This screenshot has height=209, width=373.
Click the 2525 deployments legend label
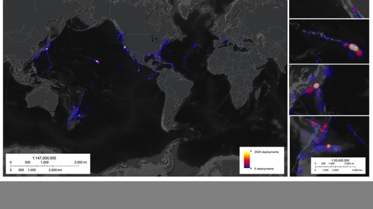coord(266,152)
